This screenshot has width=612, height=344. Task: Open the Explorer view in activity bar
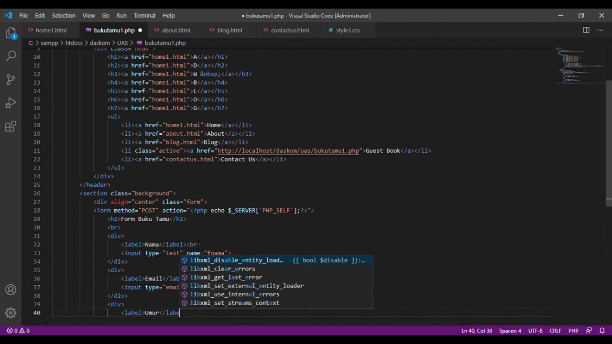(x=11, y=33)
